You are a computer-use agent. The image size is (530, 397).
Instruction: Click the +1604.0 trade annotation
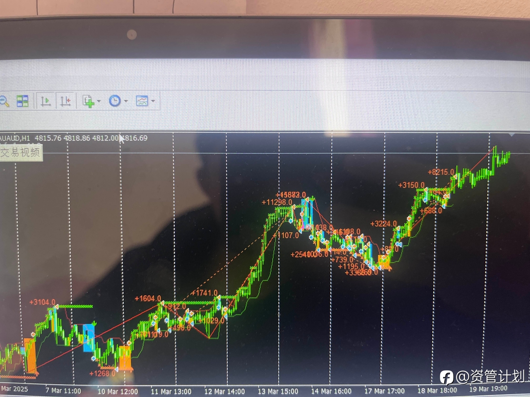148,299
